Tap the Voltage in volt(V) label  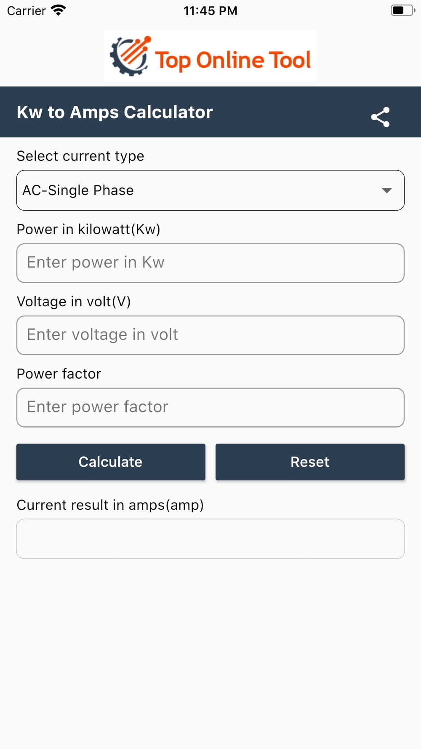coord(74,302)
